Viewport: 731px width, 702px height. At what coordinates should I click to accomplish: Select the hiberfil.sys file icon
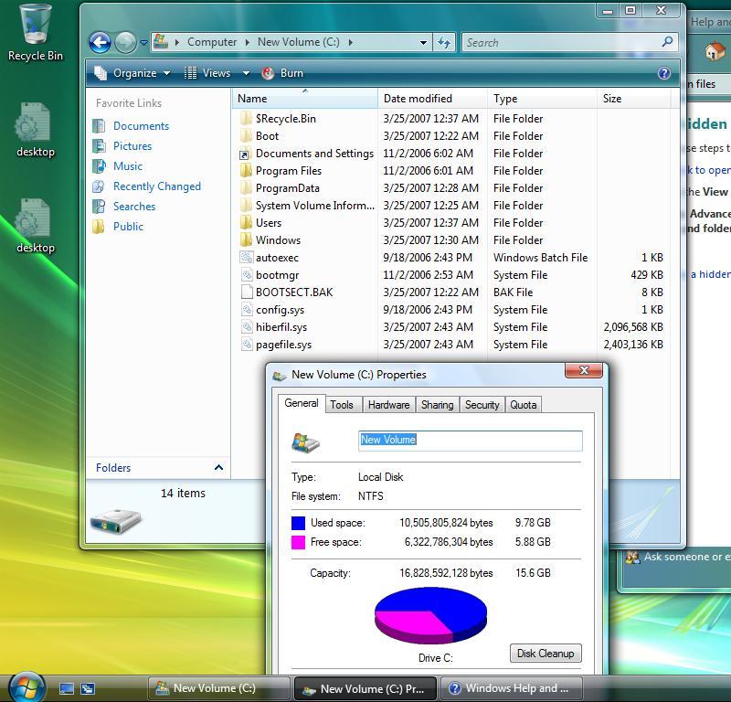click(x=246, y=327)
